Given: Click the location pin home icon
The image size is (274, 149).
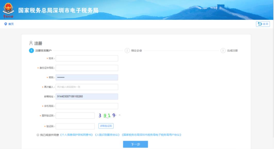Looking at the screenshot, I should tap(6, 24).
